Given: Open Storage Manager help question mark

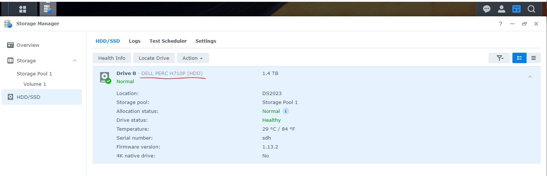Looking at the screenshot, I should [x=500, y=24].
